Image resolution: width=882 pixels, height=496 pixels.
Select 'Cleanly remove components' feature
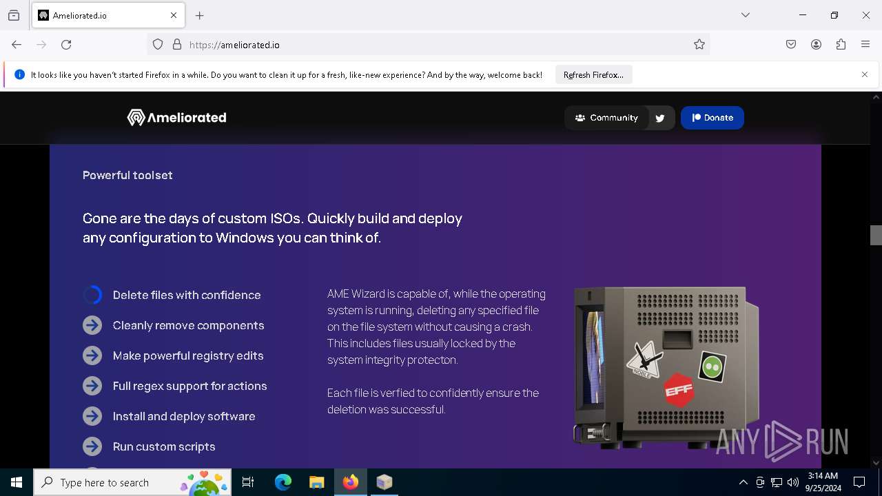pos(188,325)
